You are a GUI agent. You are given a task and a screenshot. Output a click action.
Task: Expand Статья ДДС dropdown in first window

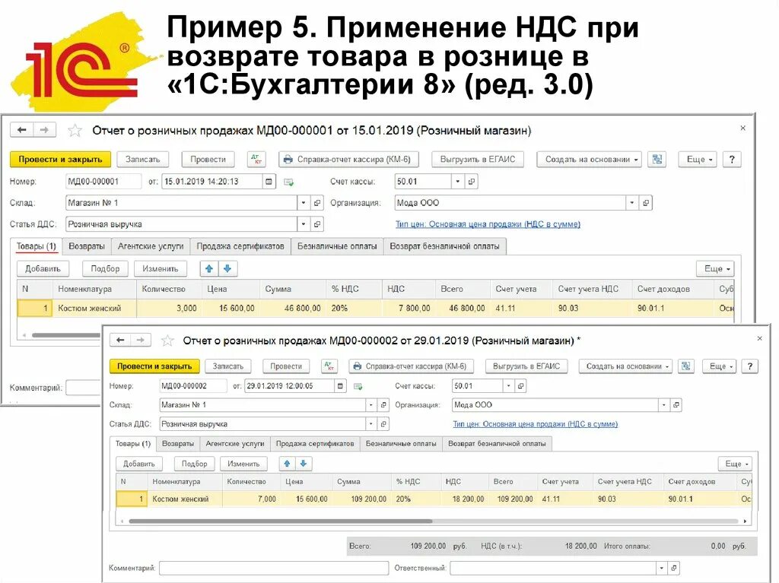[303, 224]
